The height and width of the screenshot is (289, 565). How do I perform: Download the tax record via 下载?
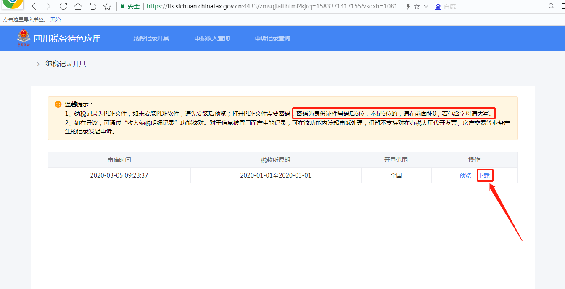click(484, 175)
